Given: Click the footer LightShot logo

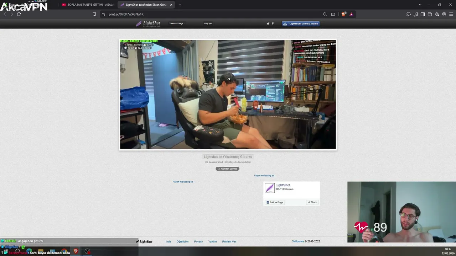Looking at the screenshot, I should 144,241.
